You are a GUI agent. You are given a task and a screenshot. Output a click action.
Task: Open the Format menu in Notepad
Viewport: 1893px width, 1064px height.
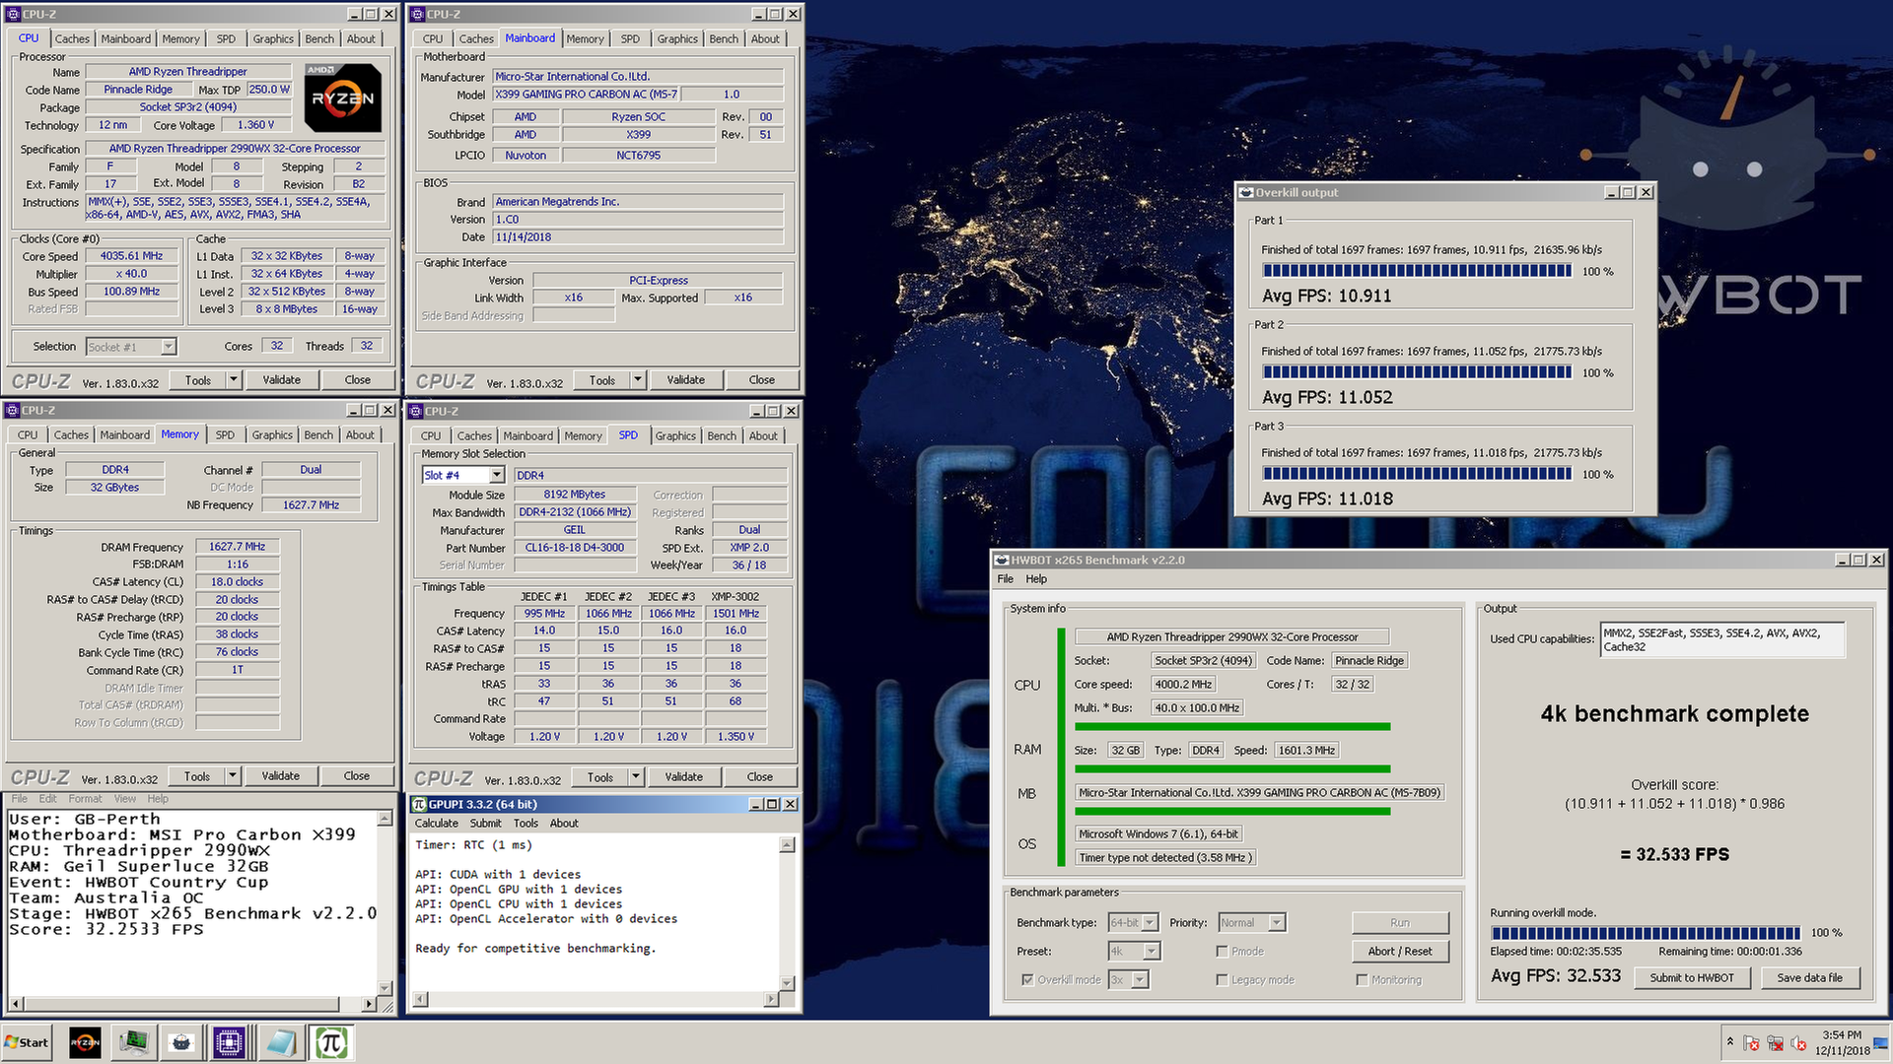coord(85,799)
